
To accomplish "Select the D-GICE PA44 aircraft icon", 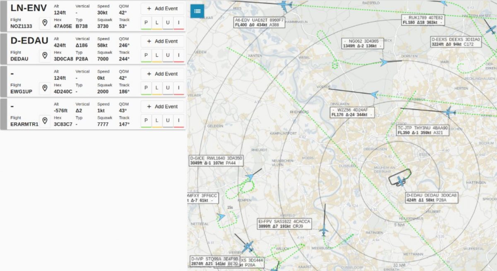I will pos(249,177).
